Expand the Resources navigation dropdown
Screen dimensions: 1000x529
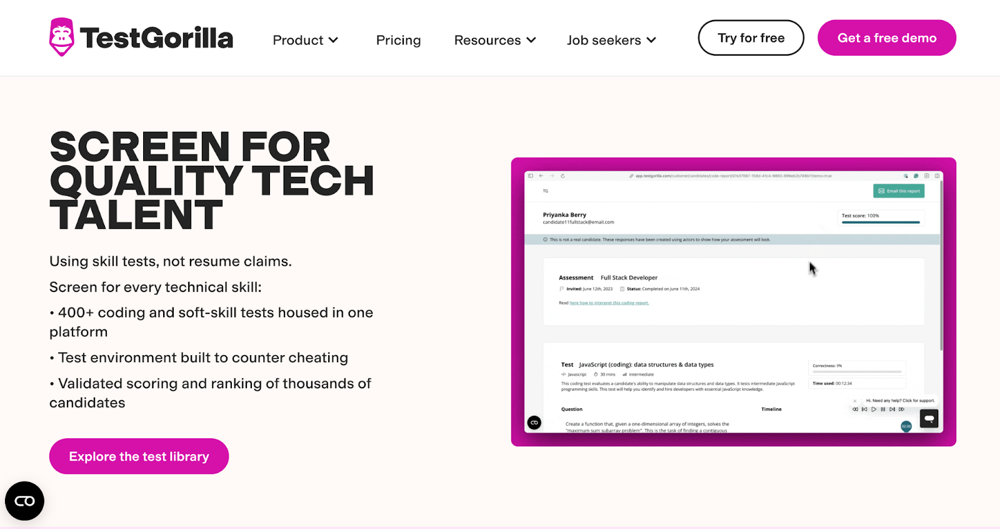[x=494, y=39]
